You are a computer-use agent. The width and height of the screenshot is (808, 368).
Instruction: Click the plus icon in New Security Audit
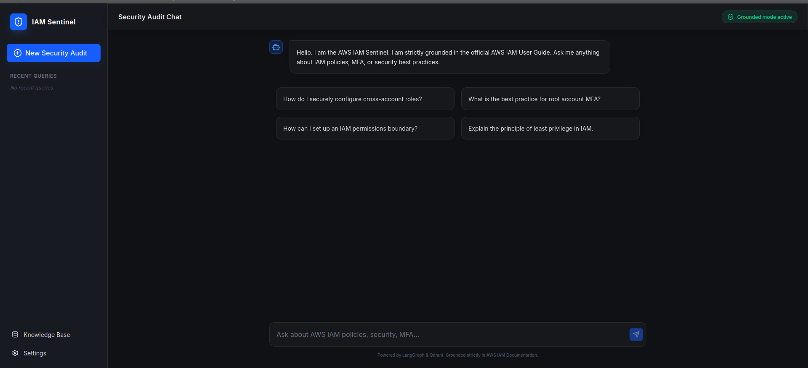point(18,53)
